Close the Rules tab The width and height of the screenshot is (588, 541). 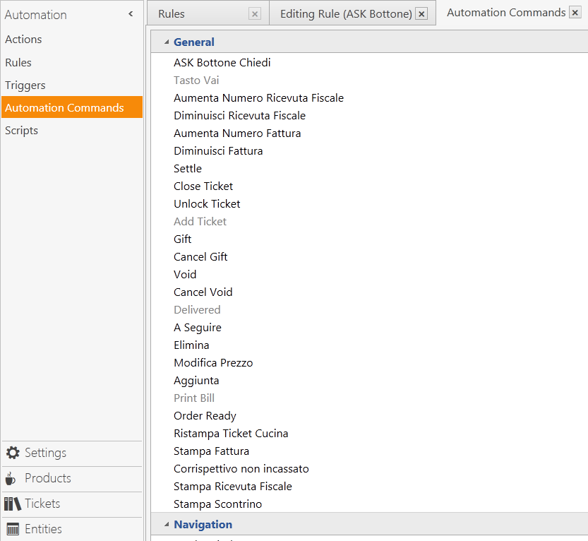point(254,12)
